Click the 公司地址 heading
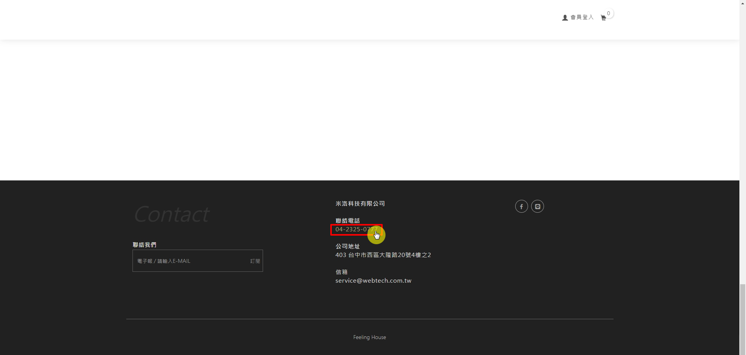This screenshot has width=746, height=355. 347,247
